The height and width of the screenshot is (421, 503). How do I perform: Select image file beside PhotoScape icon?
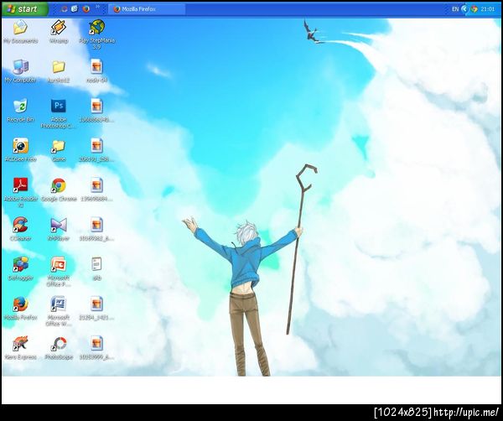[96, 347]
